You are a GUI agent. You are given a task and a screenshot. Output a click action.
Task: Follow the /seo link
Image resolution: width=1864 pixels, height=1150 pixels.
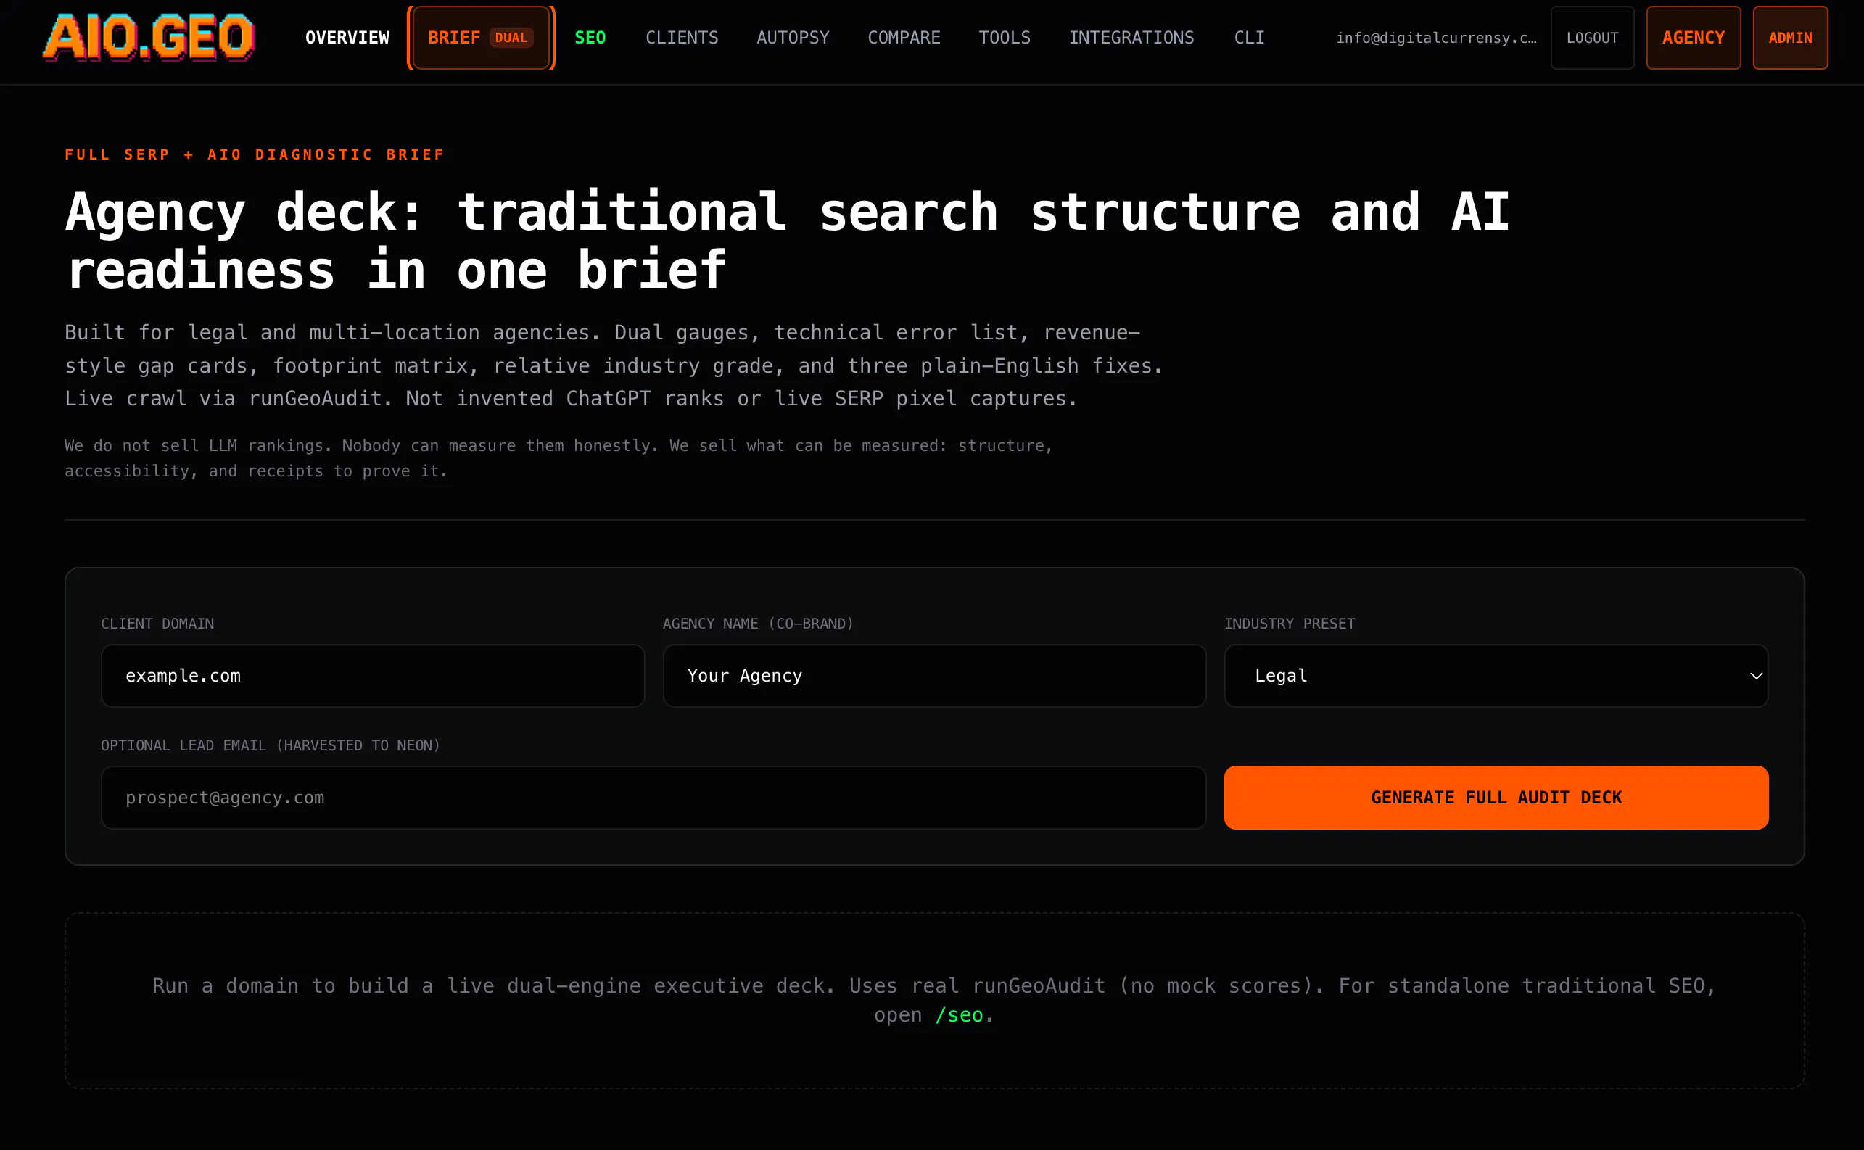click(959, 1014)
